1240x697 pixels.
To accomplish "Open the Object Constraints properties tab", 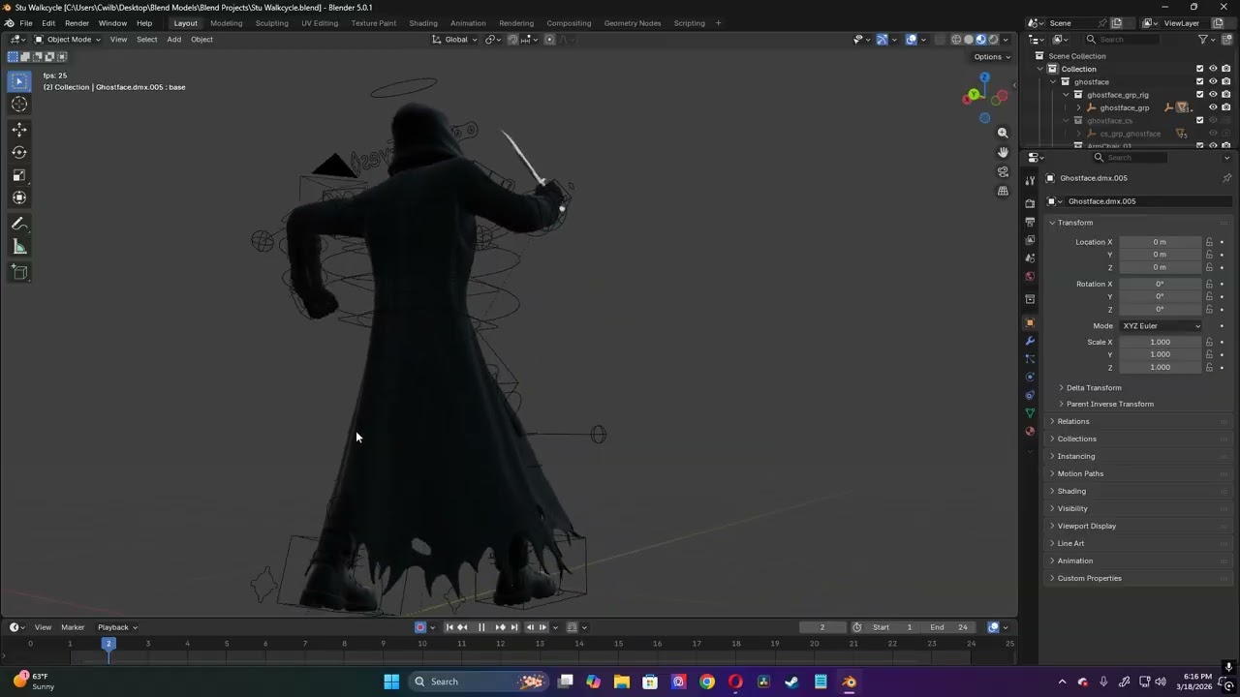I will pos(1030,395).
